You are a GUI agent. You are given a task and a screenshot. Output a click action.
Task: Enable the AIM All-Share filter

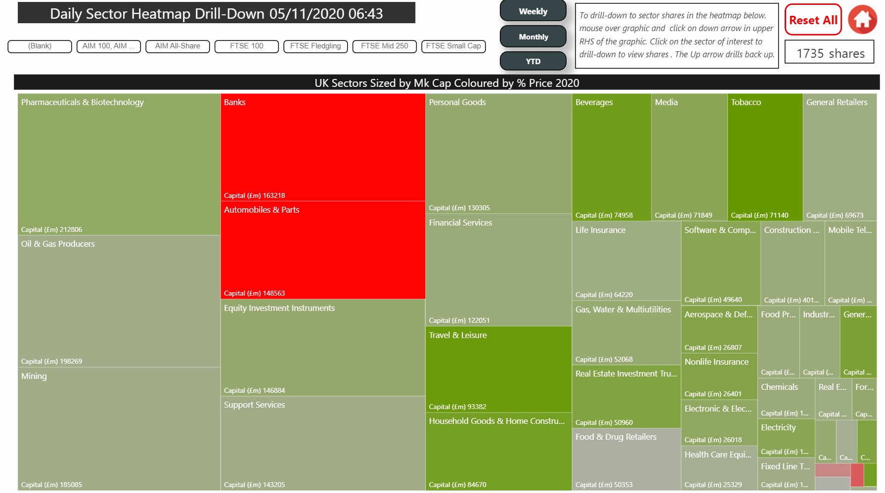177,46
